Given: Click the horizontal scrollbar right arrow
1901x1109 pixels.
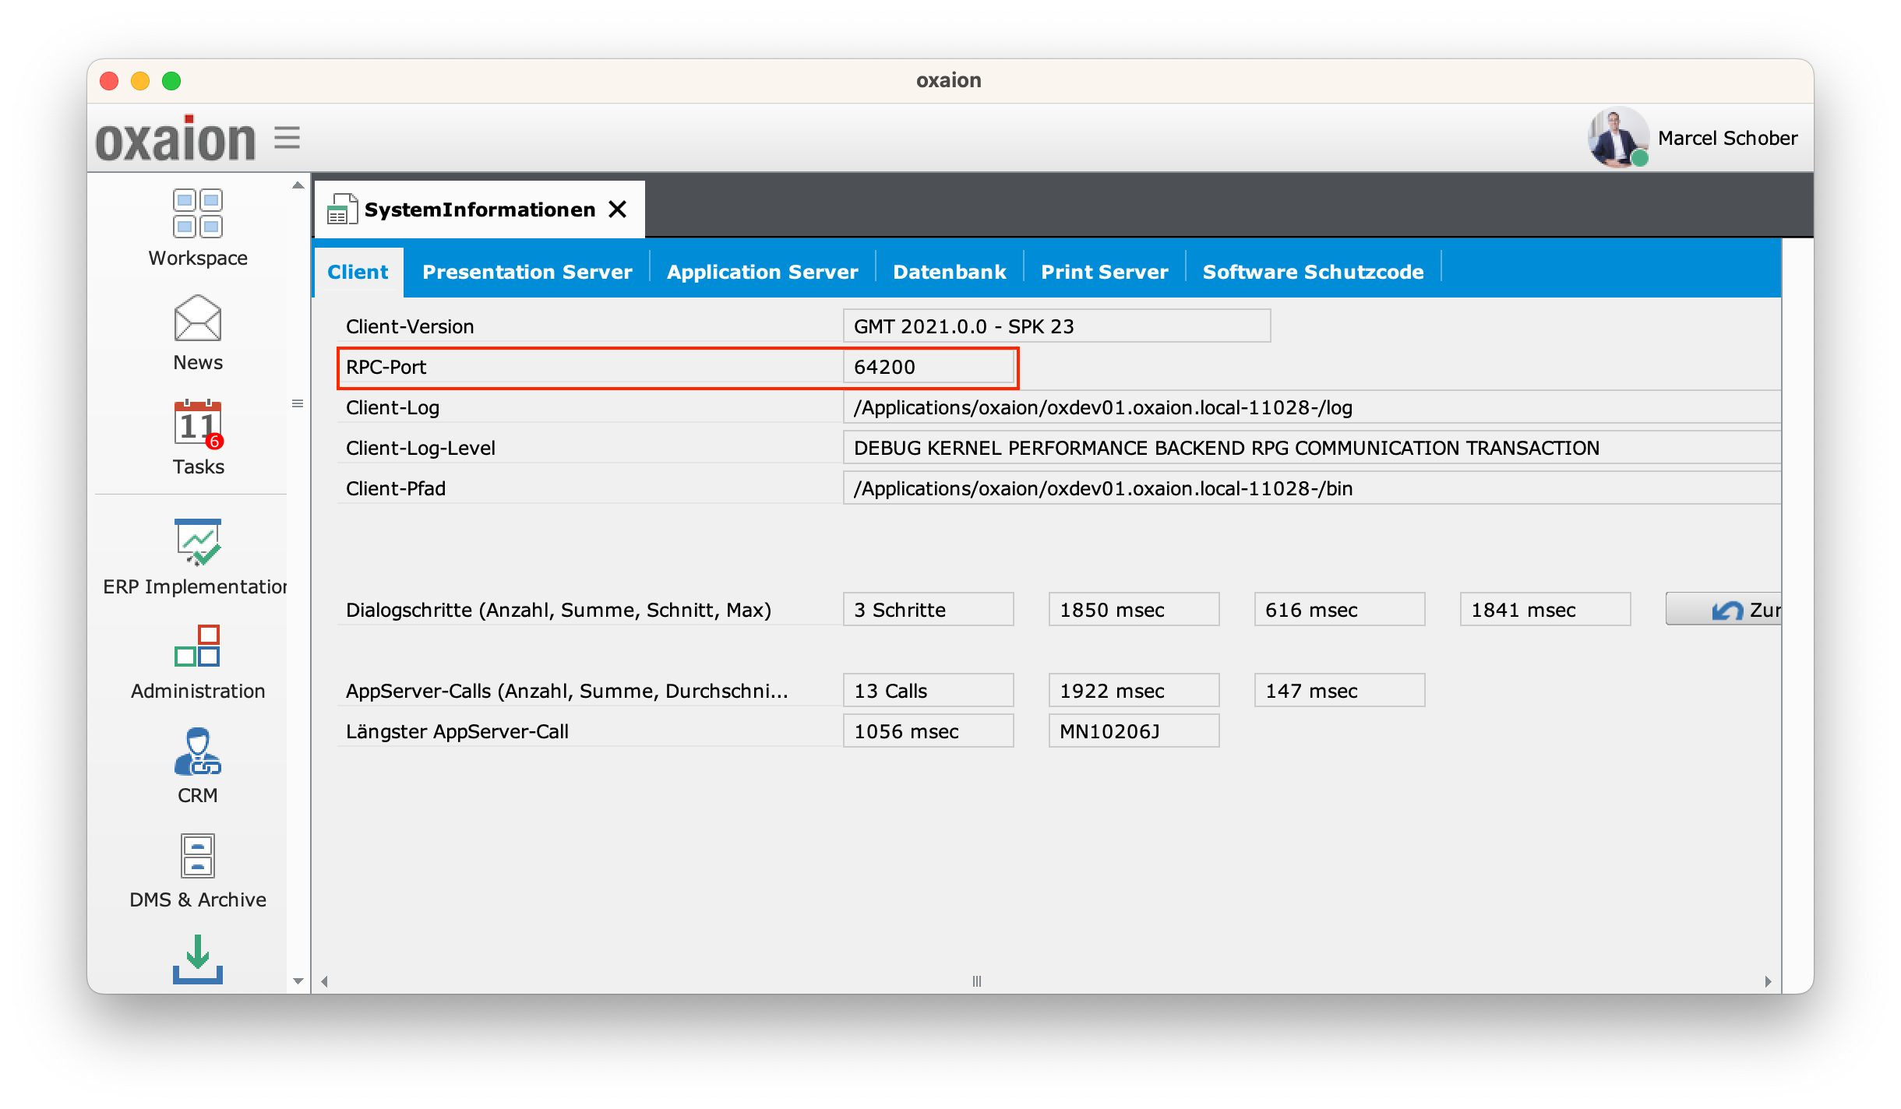Looking at the screenshot, I should [x=1768, y=981].
